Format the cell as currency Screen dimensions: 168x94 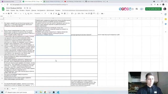point(21,14)
